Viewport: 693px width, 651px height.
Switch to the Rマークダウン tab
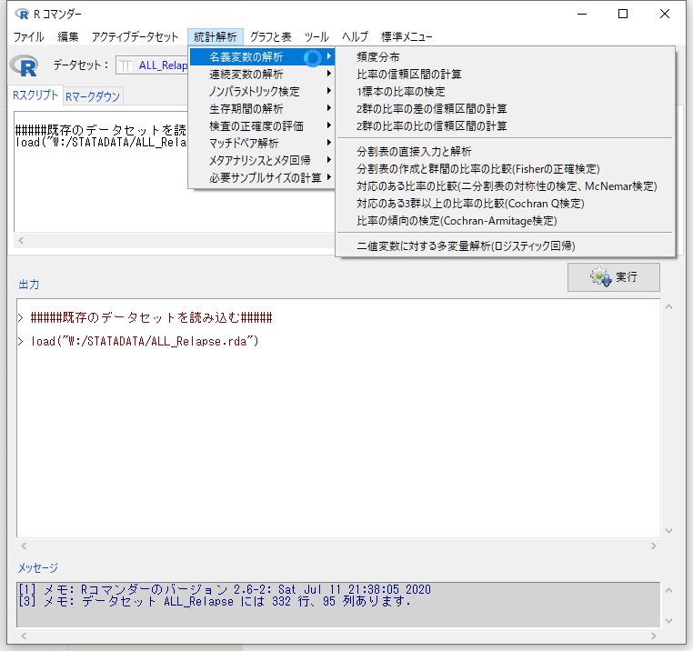[93, 95]
